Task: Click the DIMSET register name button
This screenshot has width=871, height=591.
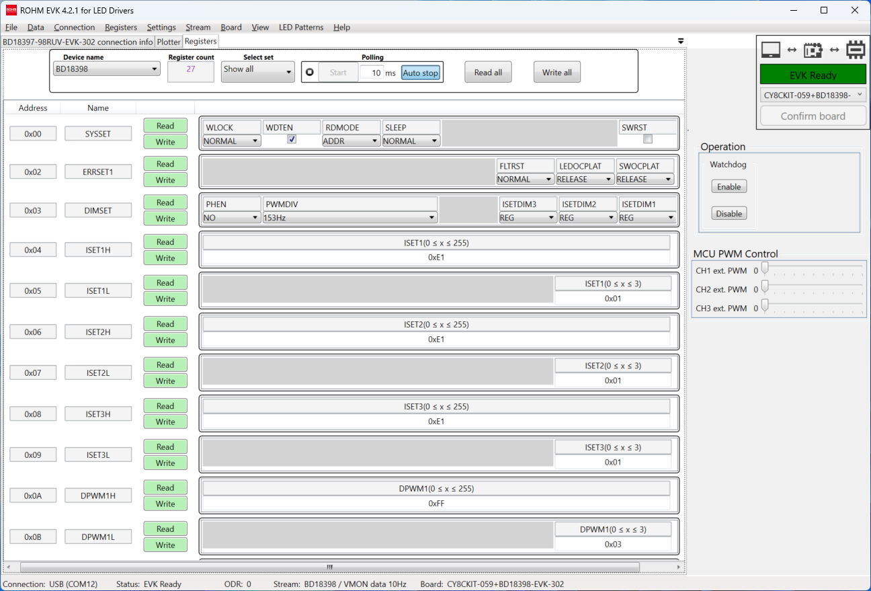Action: (98, 210)
